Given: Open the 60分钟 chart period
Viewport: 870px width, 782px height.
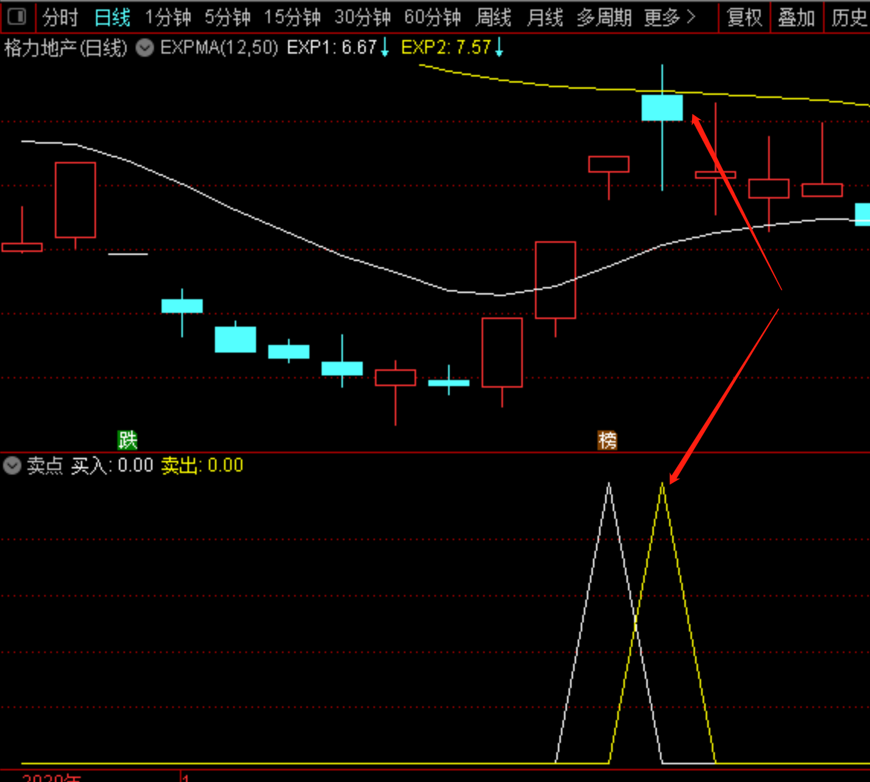Looking at the screenshot, I should coord(433,17).
